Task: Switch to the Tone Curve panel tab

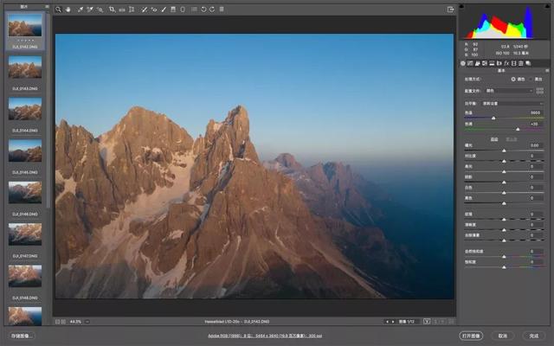Action: pyautogui.click(x=469, y=63)
